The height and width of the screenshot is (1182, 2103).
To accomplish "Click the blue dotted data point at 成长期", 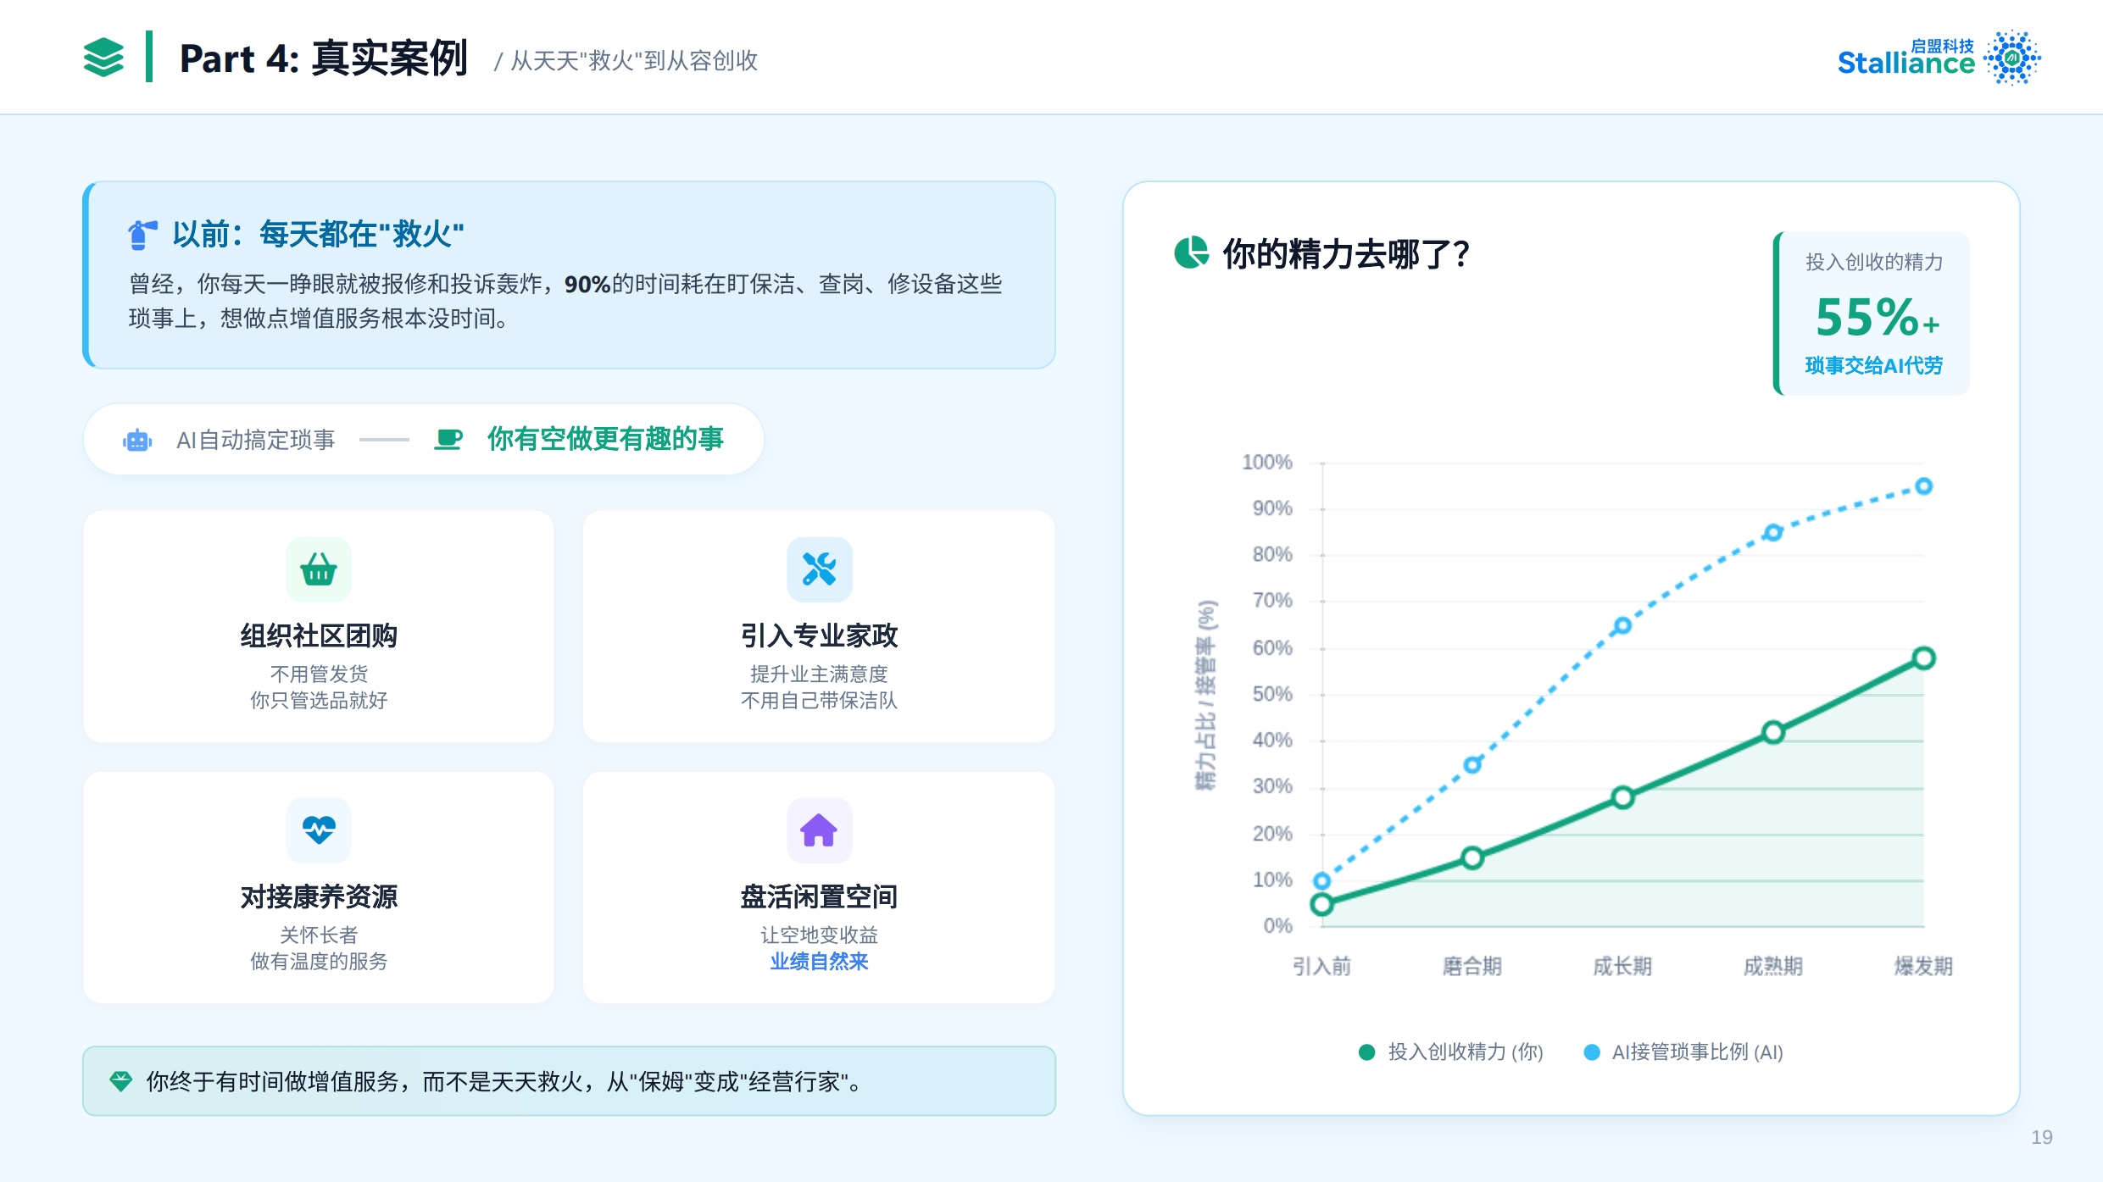I will [x=1622, y=626].
